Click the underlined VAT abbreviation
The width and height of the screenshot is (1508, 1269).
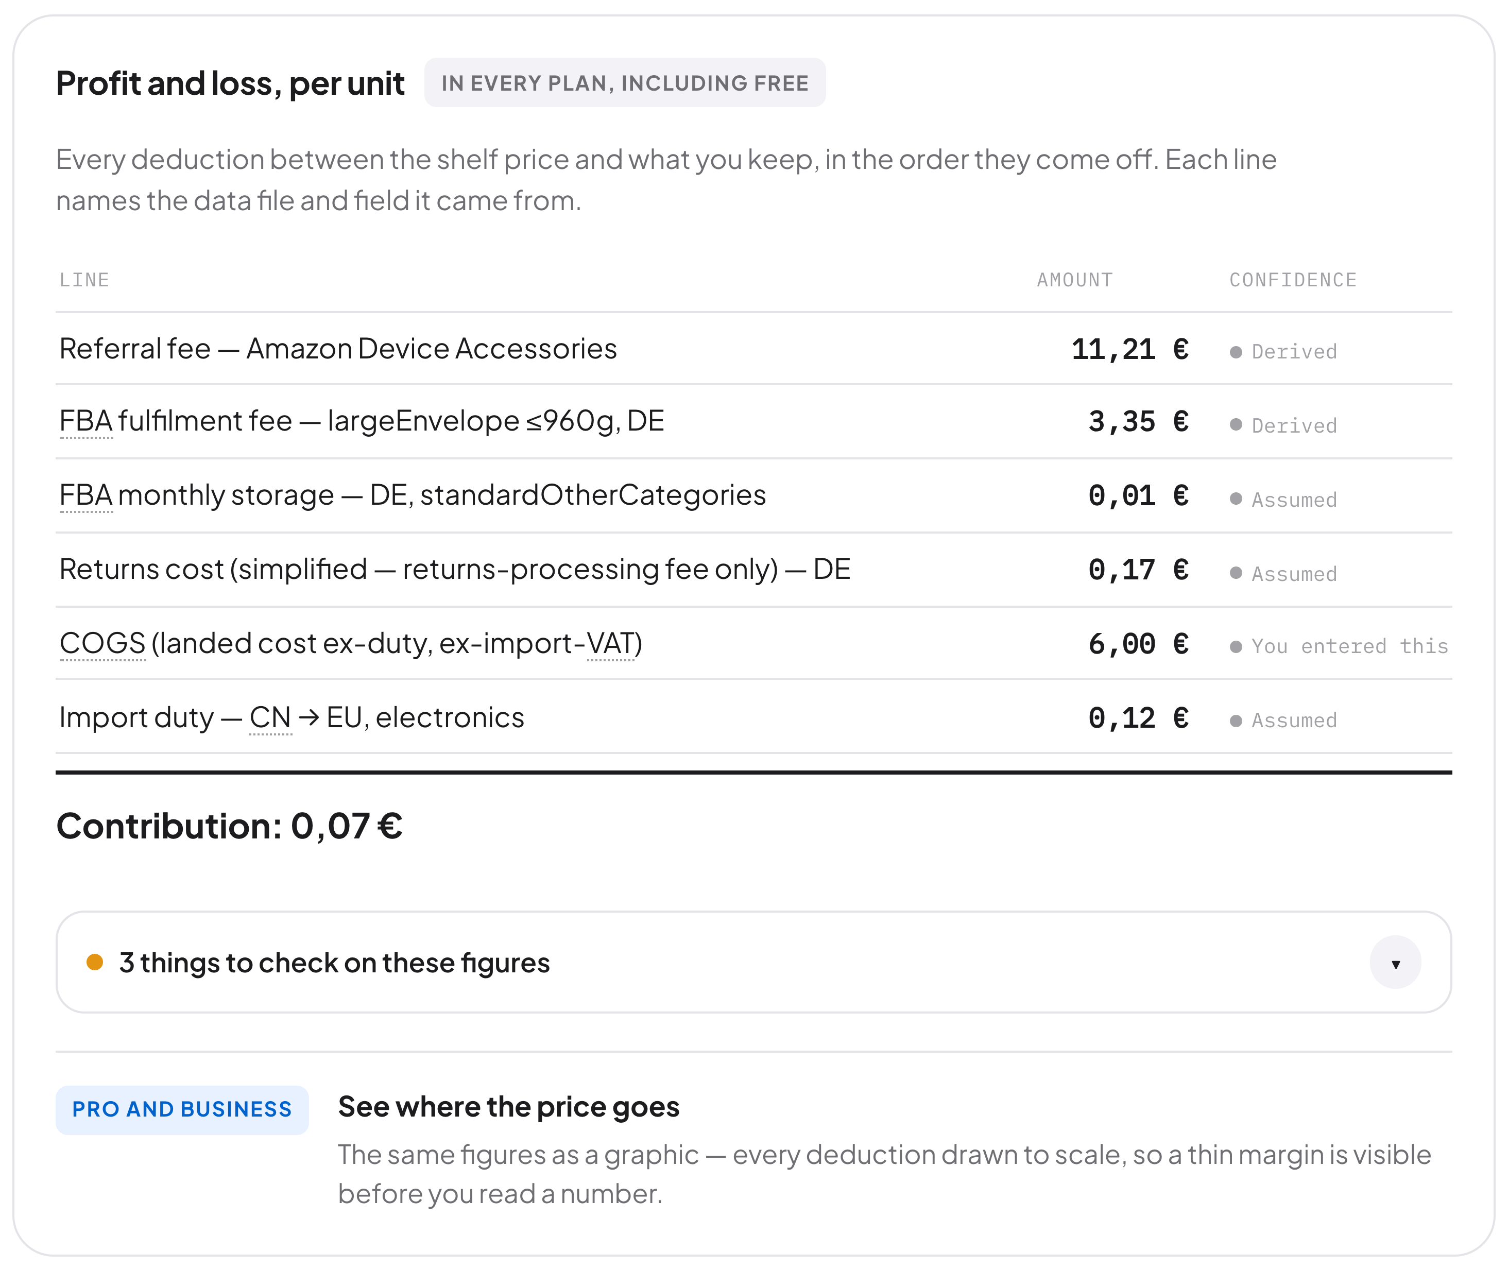tap(610, 644)
